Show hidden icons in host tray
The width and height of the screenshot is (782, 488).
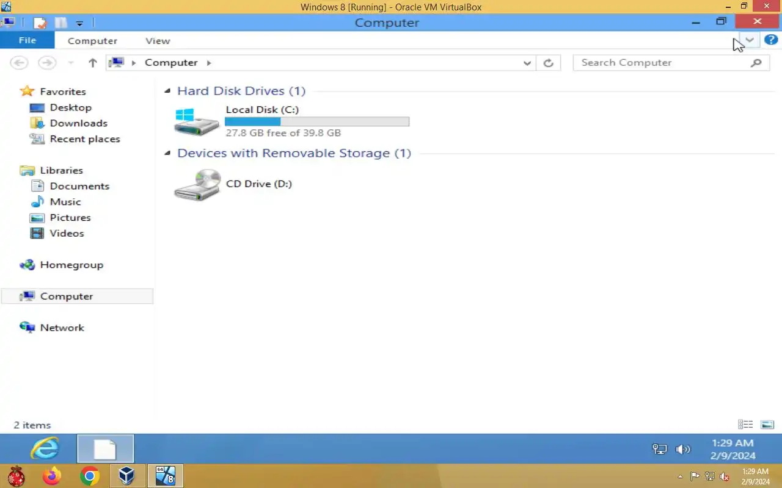[680, 476]
